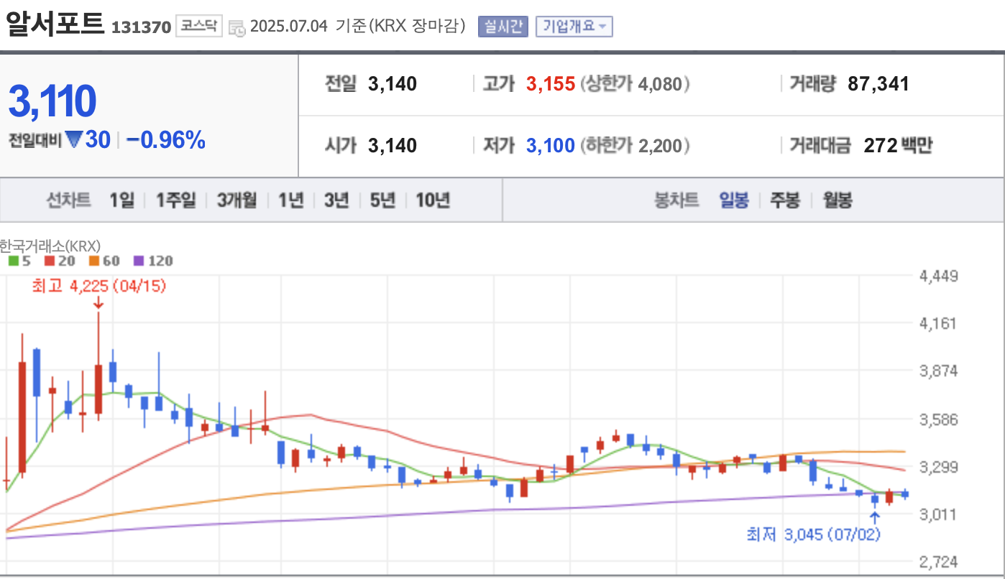Screen dimensions: 1005x579
Task: Switch chart to 1년 period
Action: coord(290,200)
